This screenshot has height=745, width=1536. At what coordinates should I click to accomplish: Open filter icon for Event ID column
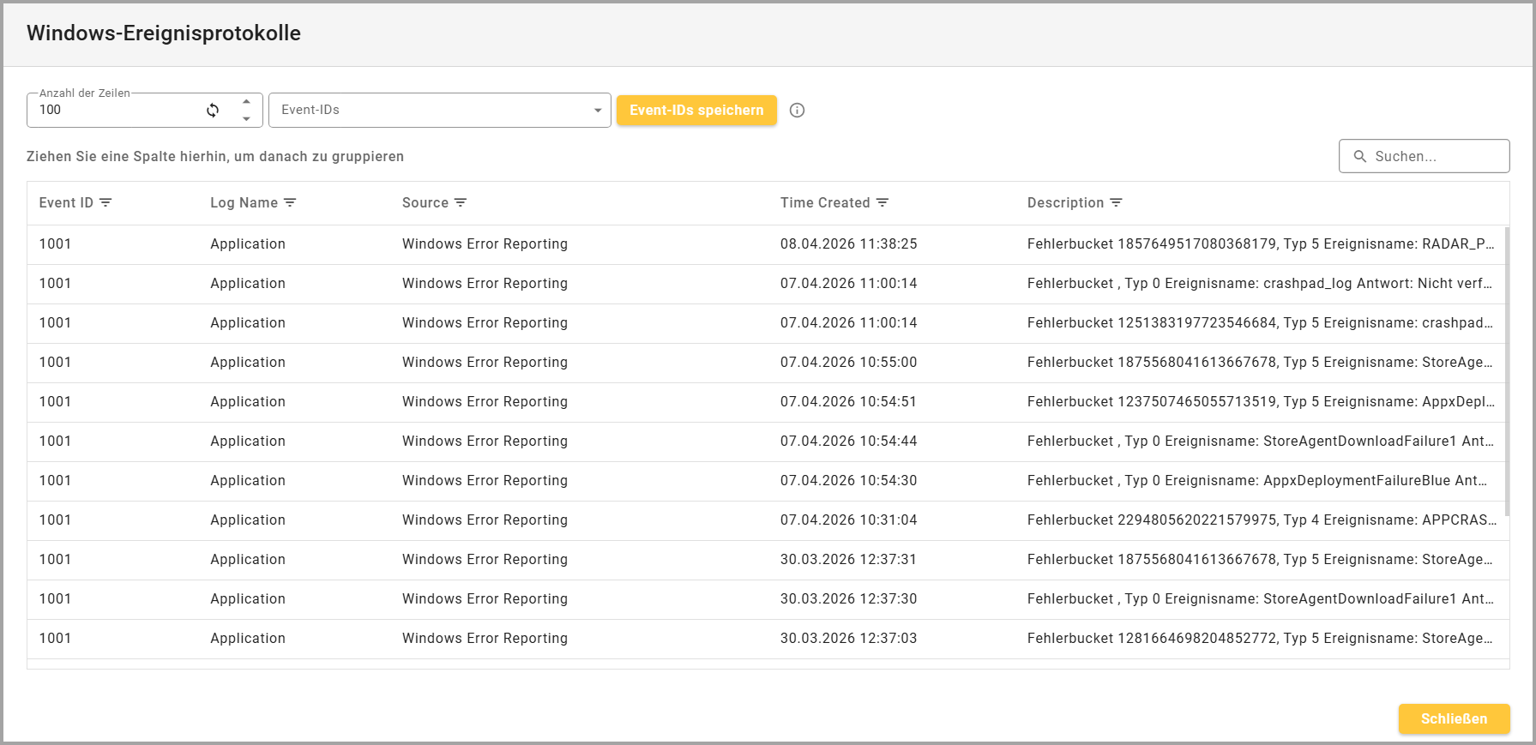tap(105, 202)
